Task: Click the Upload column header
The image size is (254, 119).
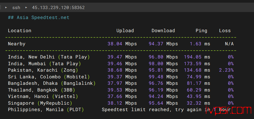Action: click(x=125, y=31)
